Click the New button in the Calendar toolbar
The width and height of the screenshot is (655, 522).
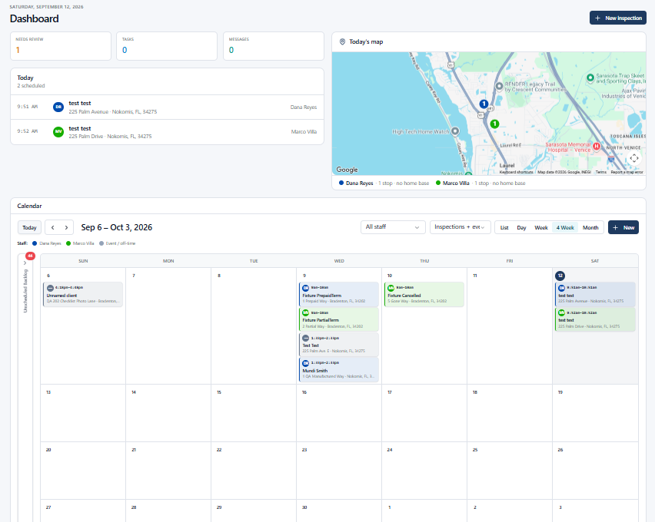pos(623,227)
